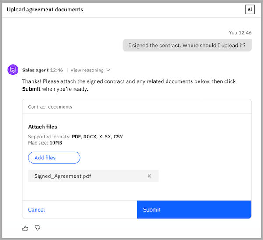Give thumbs up feedback on response

pyautogui.click(x=25, y=228)
